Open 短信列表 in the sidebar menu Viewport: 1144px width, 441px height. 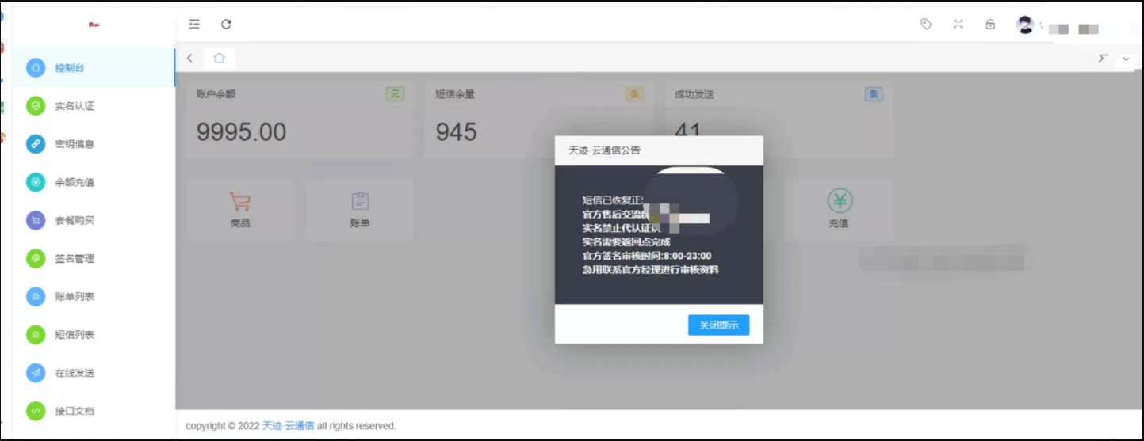pyautogui.click(x=75, y=335)
